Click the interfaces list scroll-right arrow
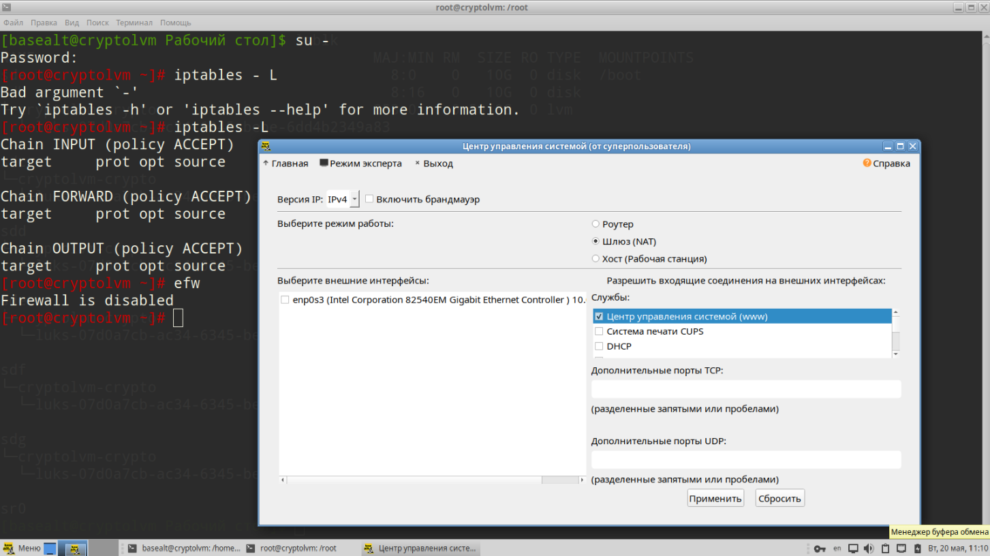990x556 pixels. pos(582,480)
